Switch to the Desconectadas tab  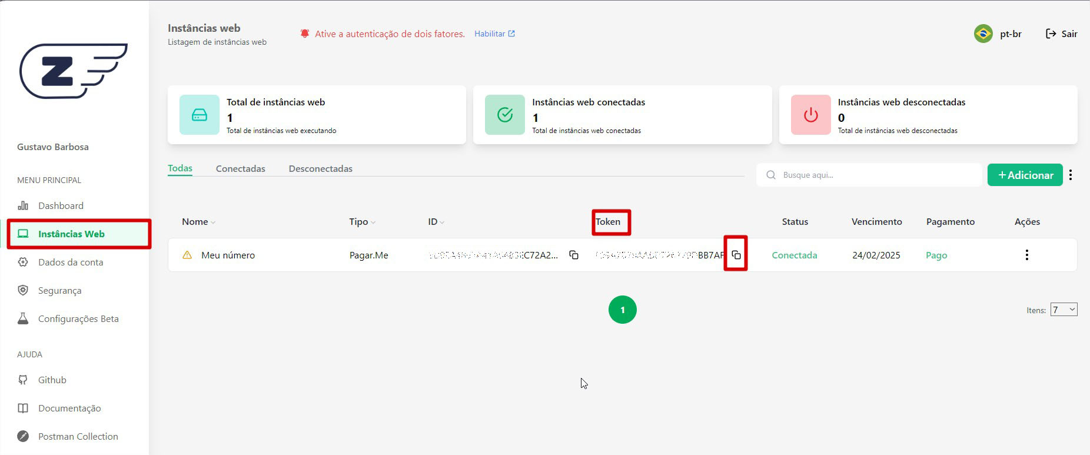coord(321,168)
